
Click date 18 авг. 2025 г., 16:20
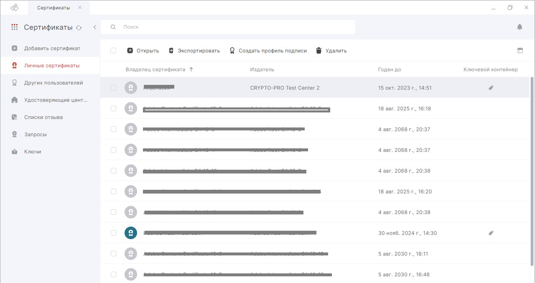point(405,191)
